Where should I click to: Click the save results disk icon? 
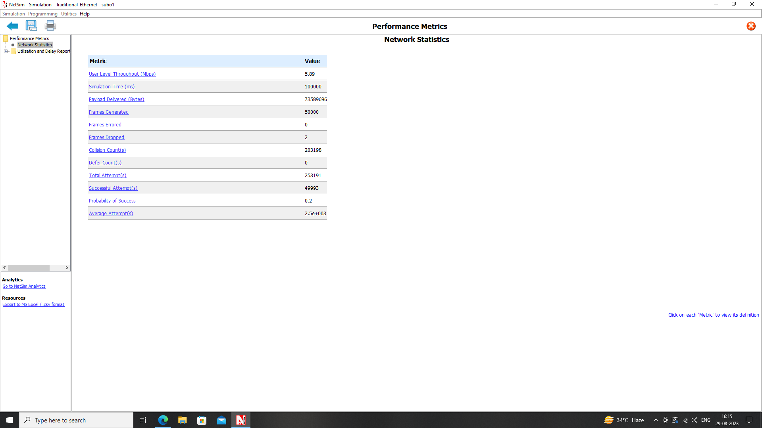[31, 26]
